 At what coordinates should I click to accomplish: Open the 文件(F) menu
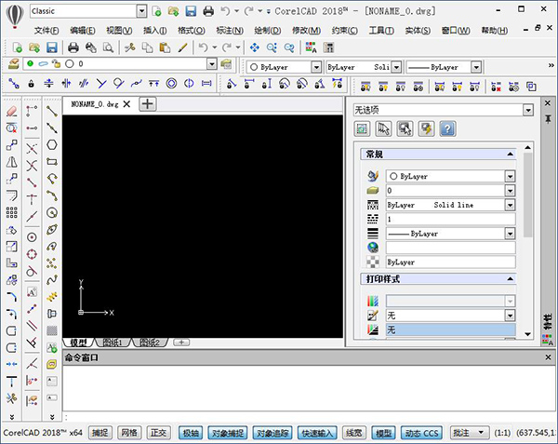coord(46,31)
